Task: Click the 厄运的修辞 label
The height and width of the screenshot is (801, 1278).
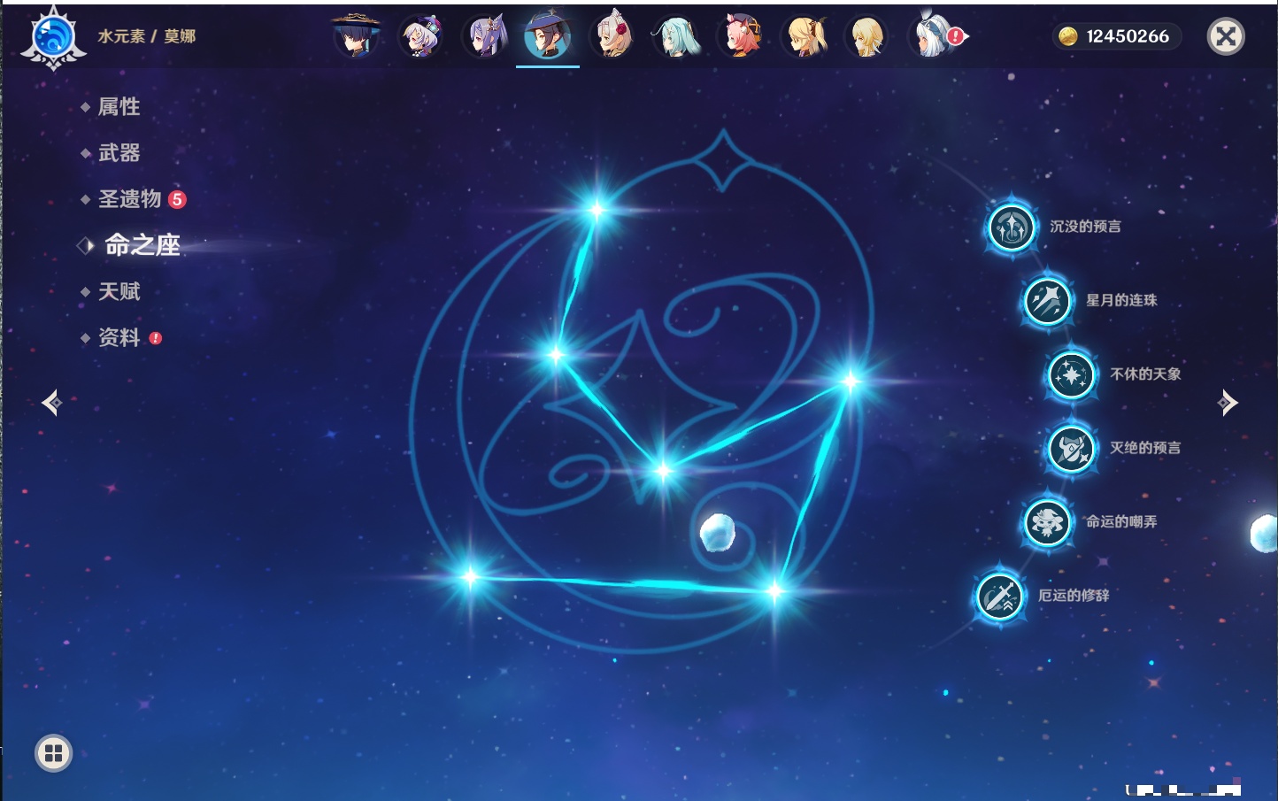Action: click(x=1074, y=596)
